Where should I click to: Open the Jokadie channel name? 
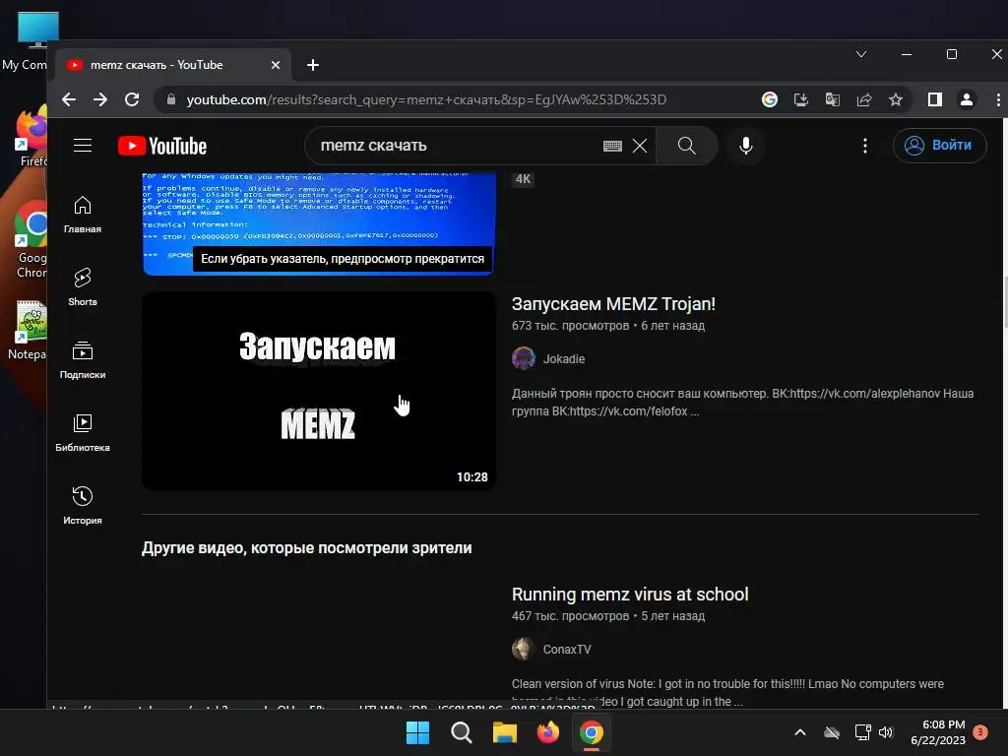[564, 358]
